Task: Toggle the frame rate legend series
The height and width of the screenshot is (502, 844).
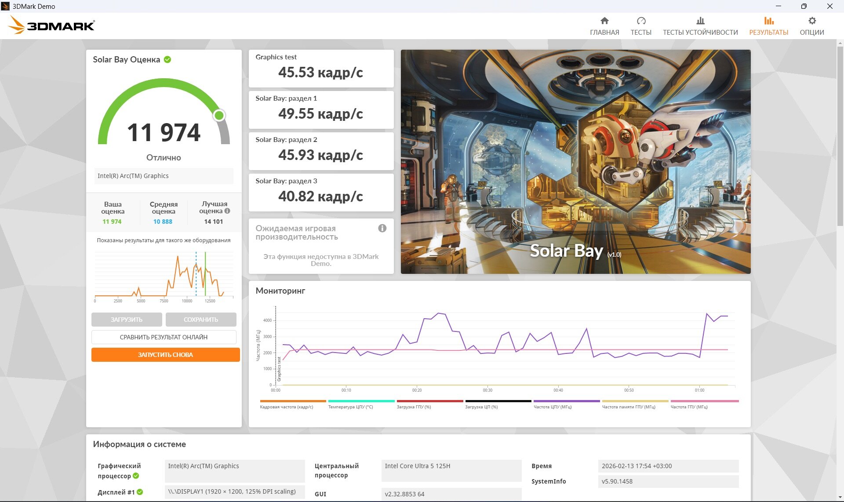Action: tap(287, 407)
